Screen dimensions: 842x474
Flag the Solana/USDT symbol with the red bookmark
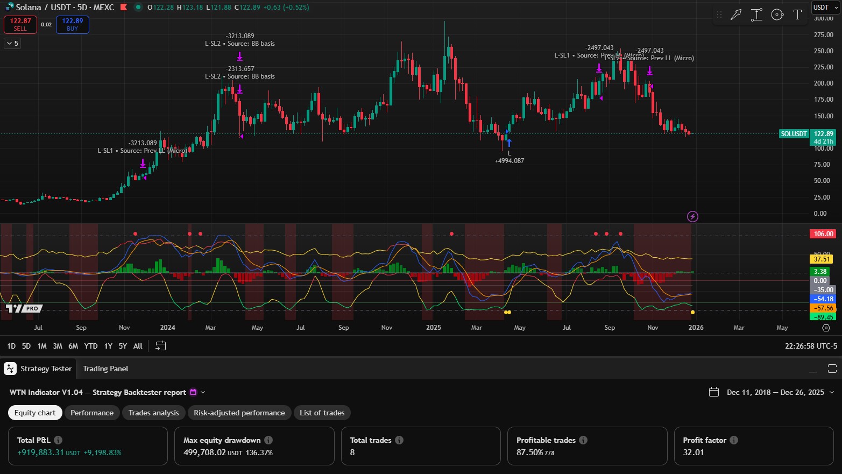[x=123, y=8]
